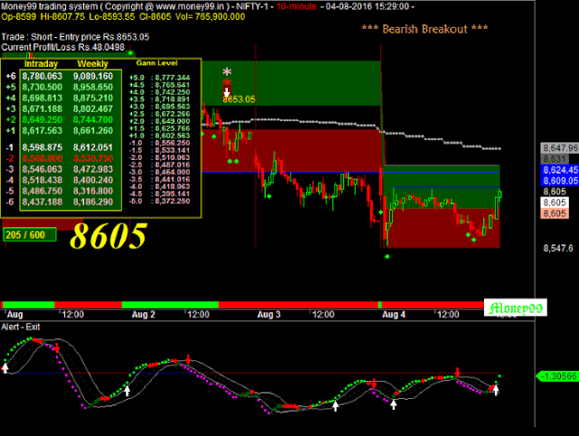Select intraday -1 level 8,598.875
Screen dimensions: 579x436
coord(43,147)
